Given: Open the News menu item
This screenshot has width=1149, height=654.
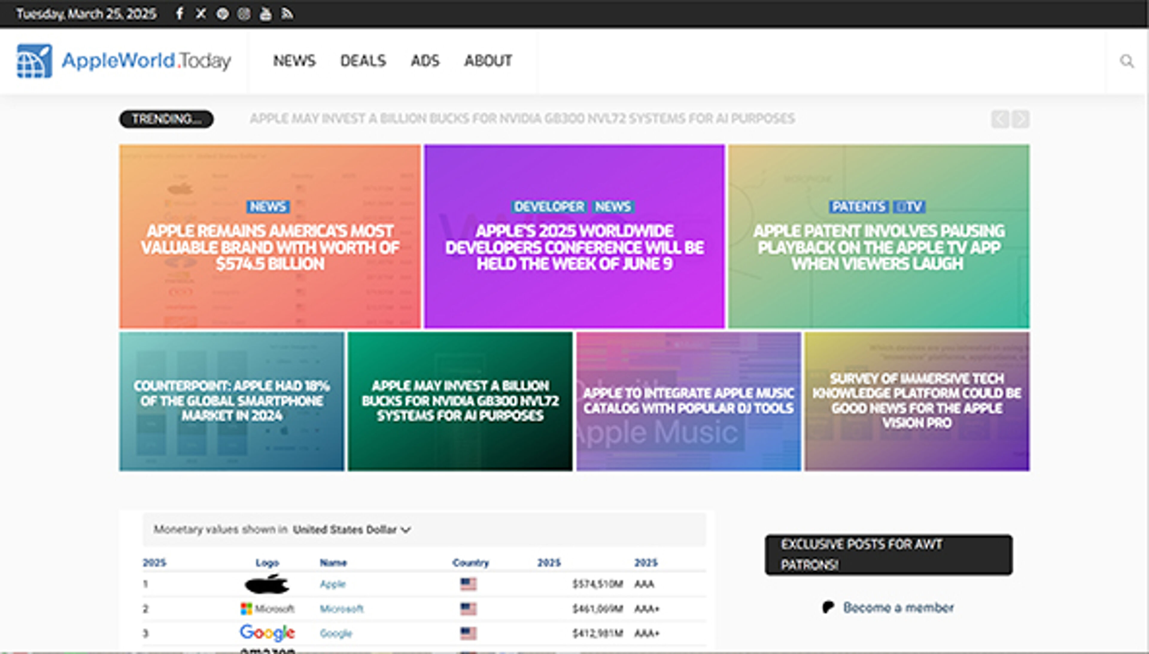Looking at the screenshot, I should (294, 61).
